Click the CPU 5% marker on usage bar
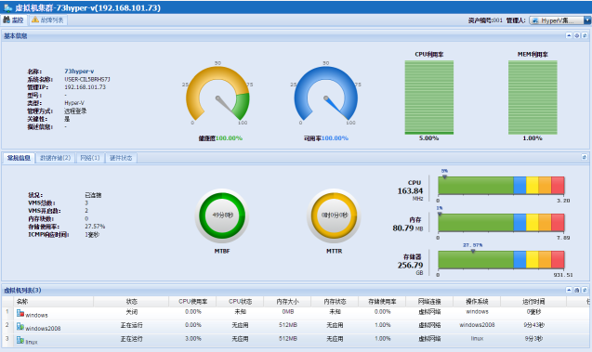The image size is (592, 352). click(445, 176)
